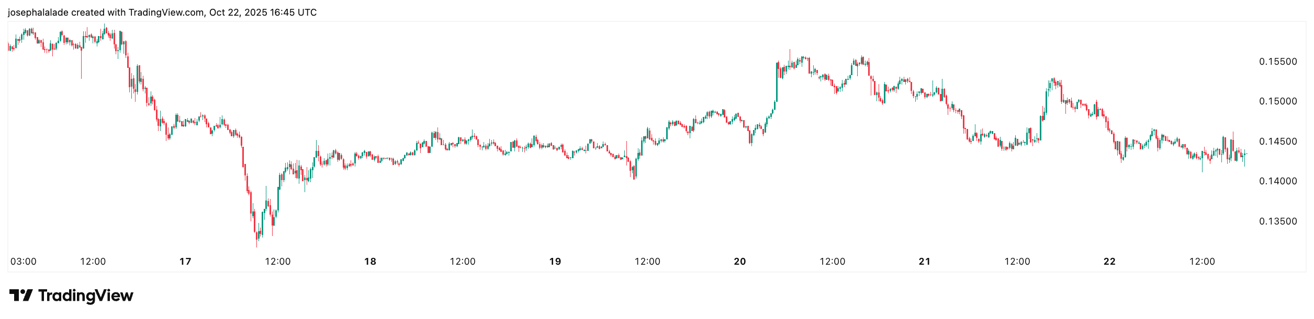Click date 19 on the time axis

click(555, 262)
